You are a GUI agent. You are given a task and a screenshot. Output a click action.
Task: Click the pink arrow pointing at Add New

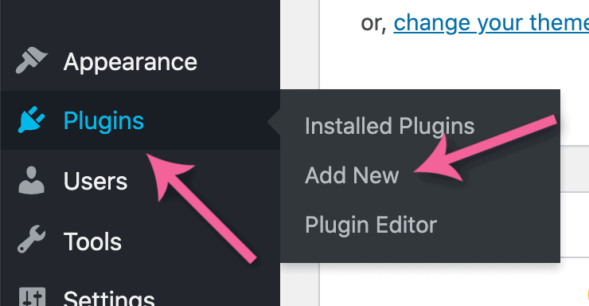point(485,148)
